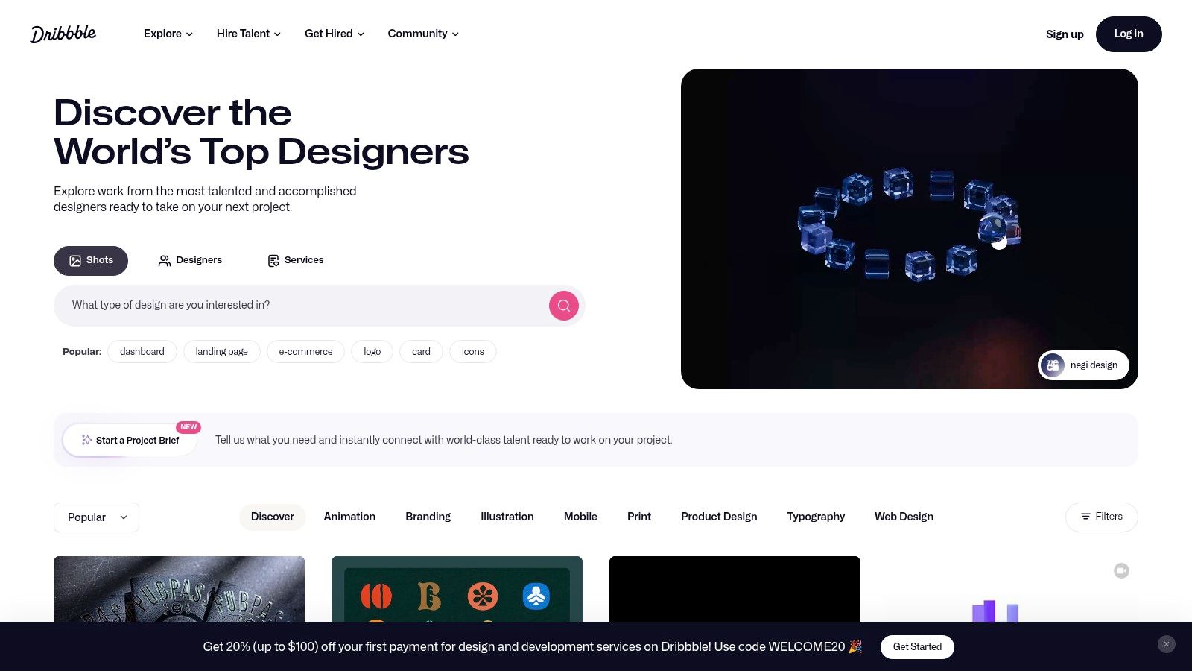
Task: Click the video camera icon on the shot card
Action: pos(1121,570)
